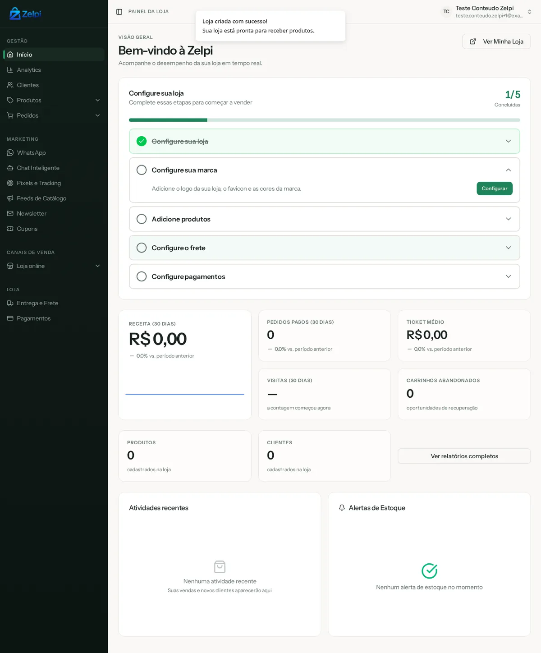
Task: Expand the Produtos submenu chevron
Action: click(97, 100)
